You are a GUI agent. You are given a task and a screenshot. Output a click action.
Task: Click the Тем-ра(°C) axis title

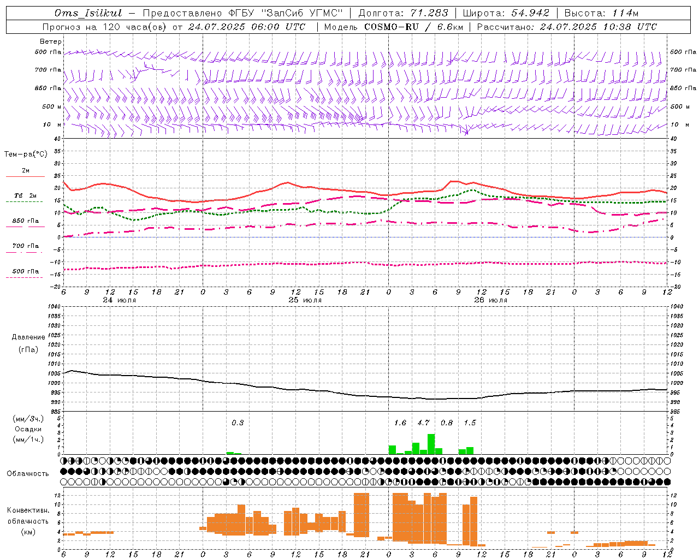[26, 154]
